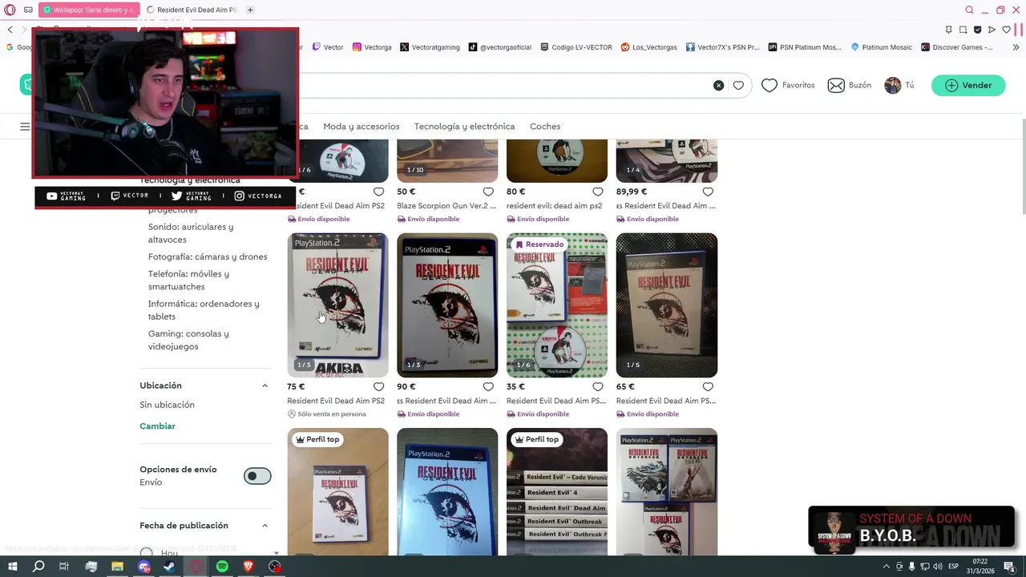Open Brave browser from the taskbar

point(248,567)
